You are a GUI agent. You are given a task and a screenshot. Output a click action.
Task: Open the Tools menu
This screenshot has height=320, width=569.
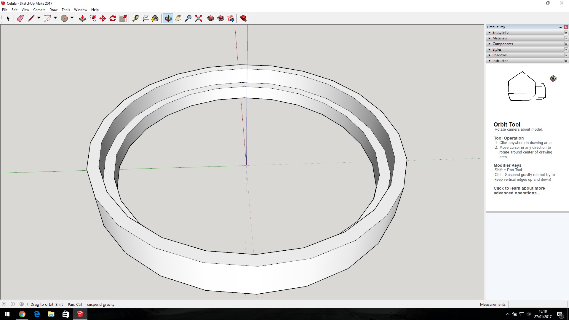point(66,10)
